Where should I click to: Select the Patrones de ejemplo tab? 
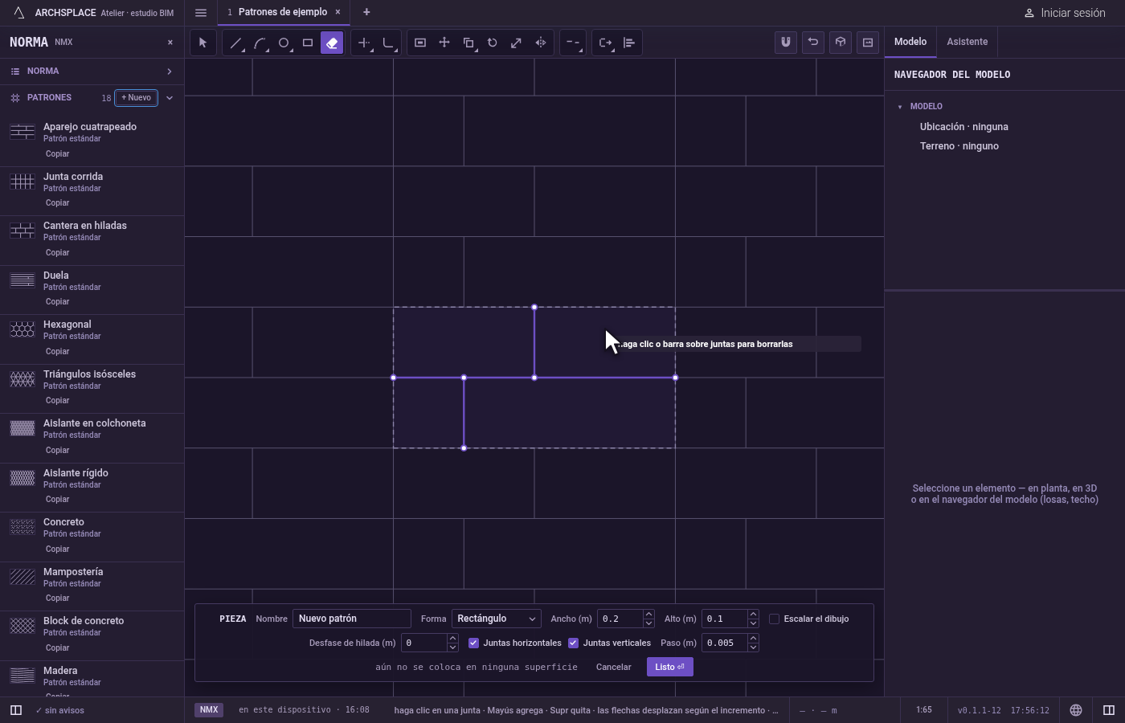click(x=283, y=12)
